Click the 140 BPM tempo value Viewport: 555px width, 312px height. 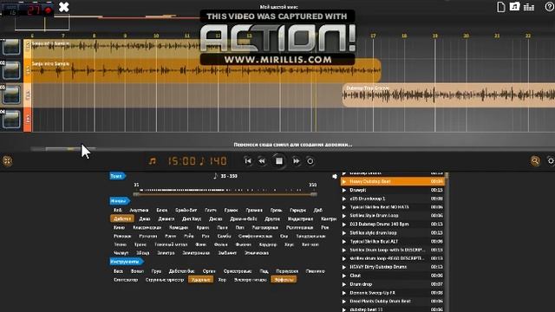pos(218,161)
